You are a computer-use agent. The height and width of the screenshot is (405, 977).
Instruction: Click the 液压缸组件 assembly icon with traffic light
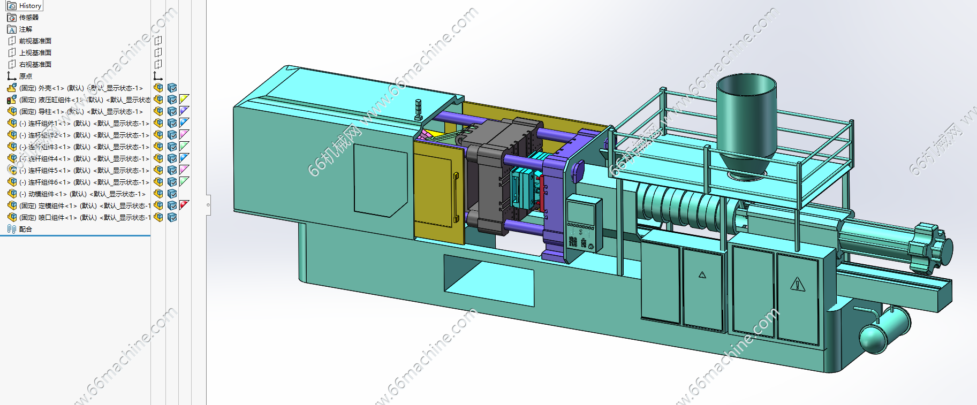pyautogui.click(x=12, y=100)
